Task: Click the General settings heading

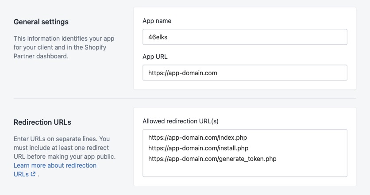Action: pyautogui.click(x=41, y=22)
